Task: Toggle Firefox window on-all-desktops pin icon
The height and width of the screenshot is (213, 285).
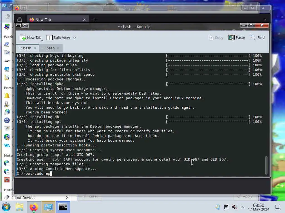Action: 24,8
